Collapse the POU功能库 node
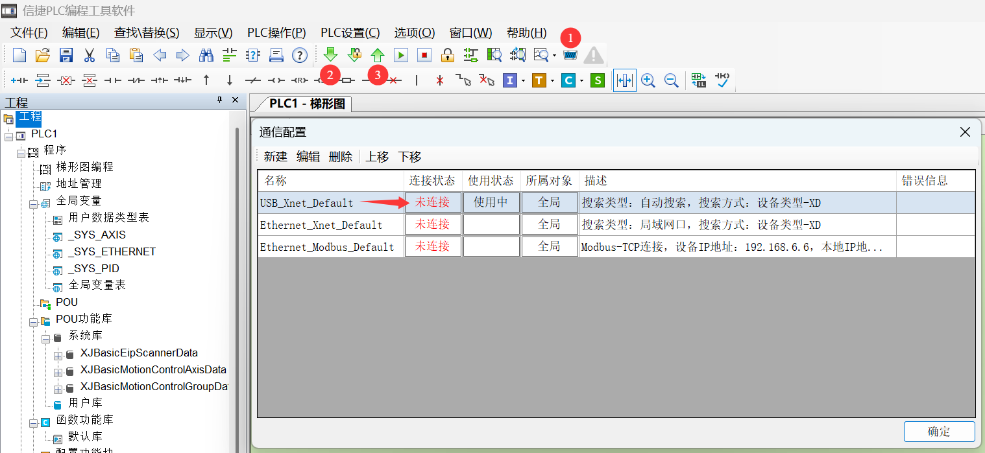 32,321
